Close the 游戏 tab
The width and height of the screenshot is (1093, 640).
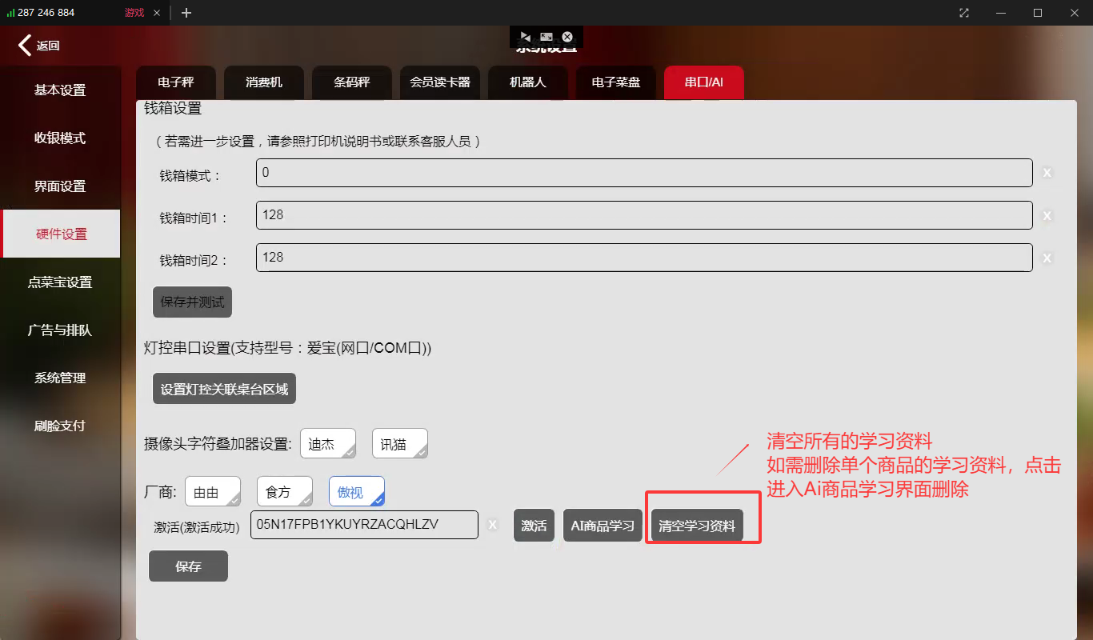click(x=156, y=13)
